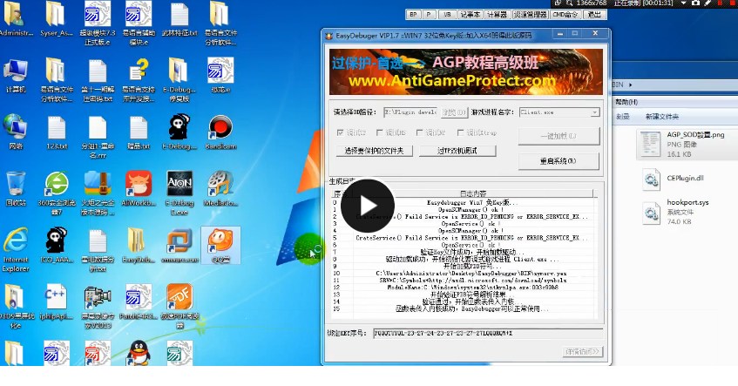This screenshot has height=386, width=738.
Task: Select the Administr... user folder icon
Action: coord(16,19)
